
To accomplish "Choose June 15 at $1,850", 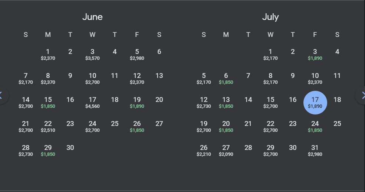I will click(x=48, y=102).
